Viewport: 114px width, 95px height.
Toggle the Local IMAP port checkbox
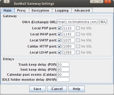point(60,34)
